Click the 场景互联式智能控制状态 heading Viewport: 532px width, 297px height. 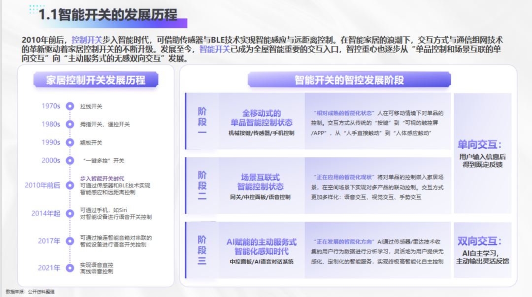[260, 182]
